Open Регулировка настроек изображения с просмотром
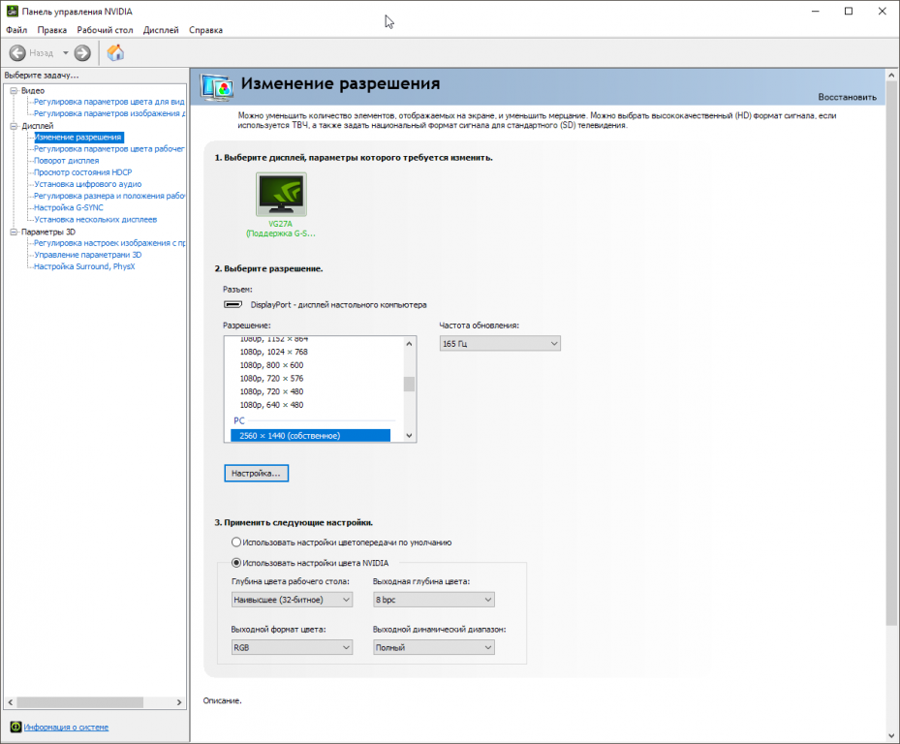The image size is (900, 744). point(109,243)
